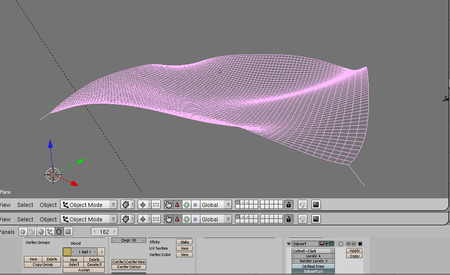450x275 pixels.
Task: Open the Select menu in upper header
Action: pos(25,205)
